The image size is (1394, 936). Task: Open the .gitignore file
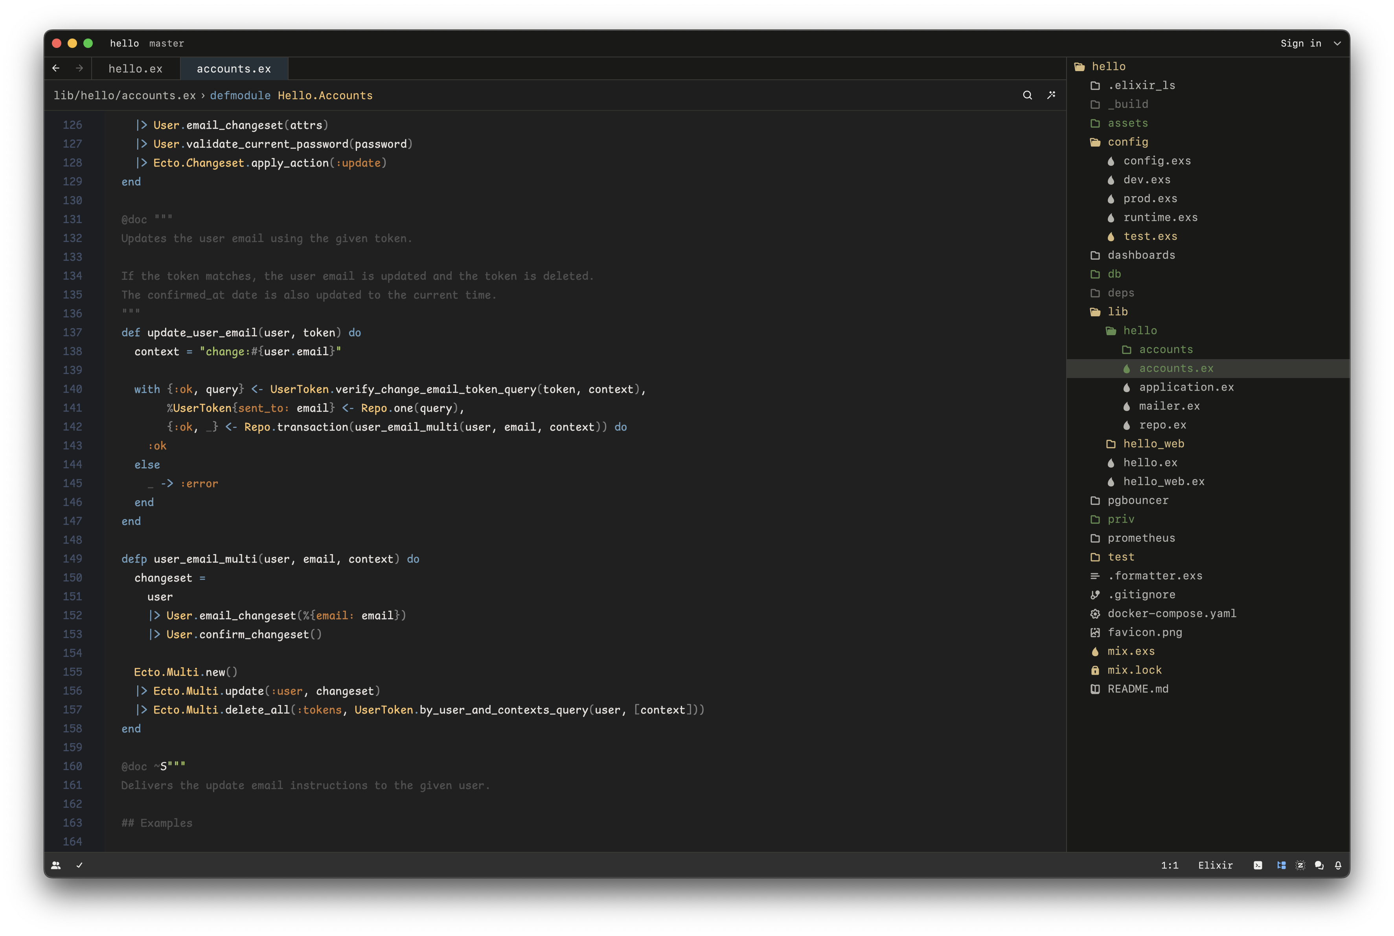click(1208, 595)
